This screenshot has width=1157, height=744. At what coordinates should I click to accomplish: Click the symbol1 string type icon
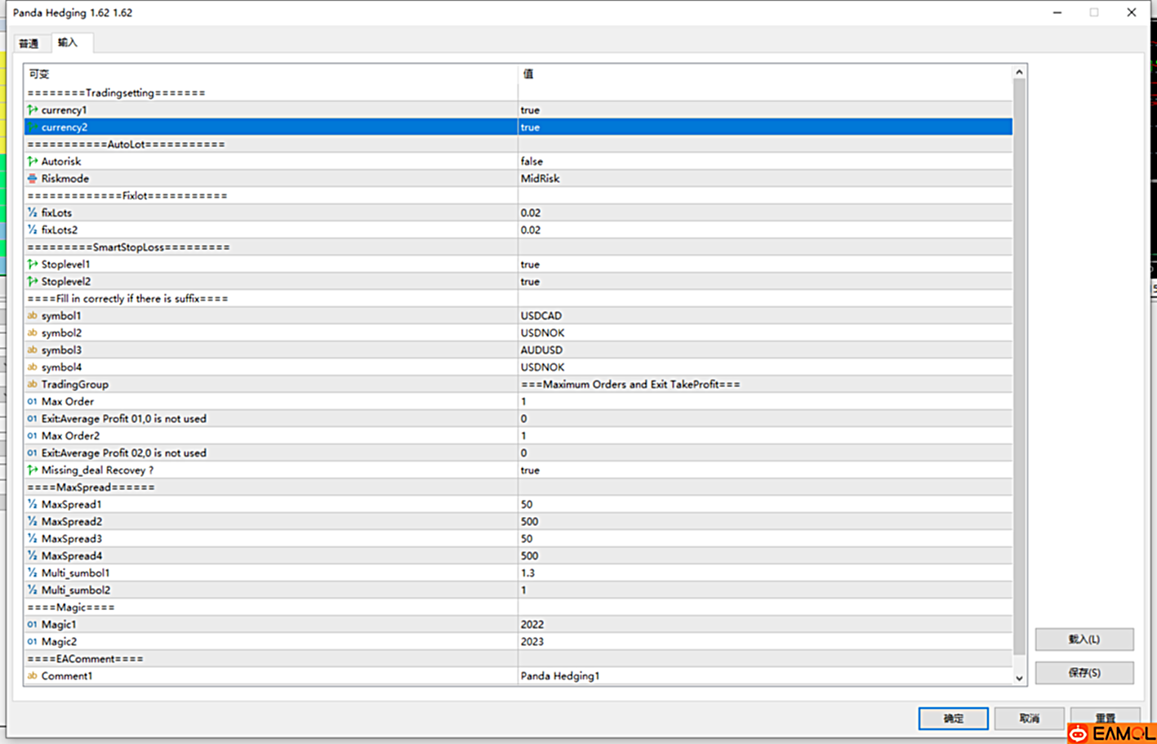[33, 315]
